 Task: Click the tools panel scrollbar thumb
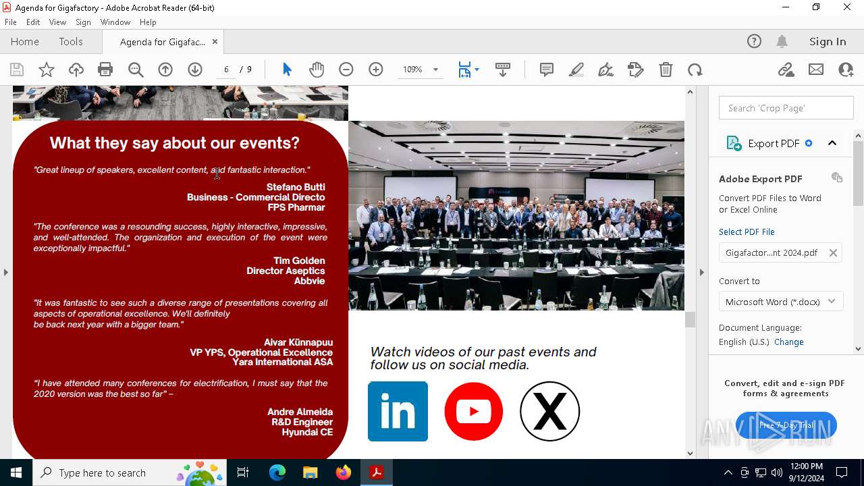click(x=858, y=173)
